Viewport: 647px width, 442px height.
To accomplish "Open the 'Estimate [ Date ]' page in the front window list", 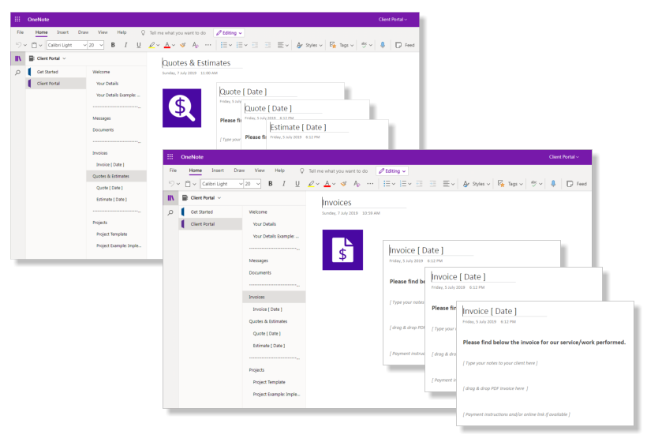I will 274,346.
